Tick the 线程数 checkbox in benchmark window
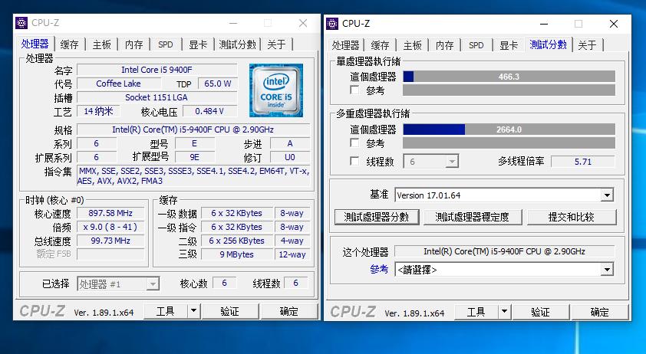Image resolution: width=646 pixels, height=354 pixels. coord(354,161)
